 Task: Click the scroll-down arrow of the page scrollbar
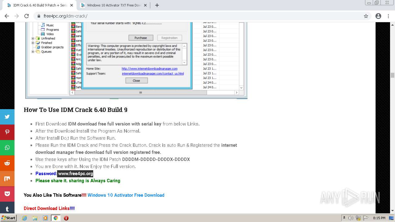tap(393, 211)
